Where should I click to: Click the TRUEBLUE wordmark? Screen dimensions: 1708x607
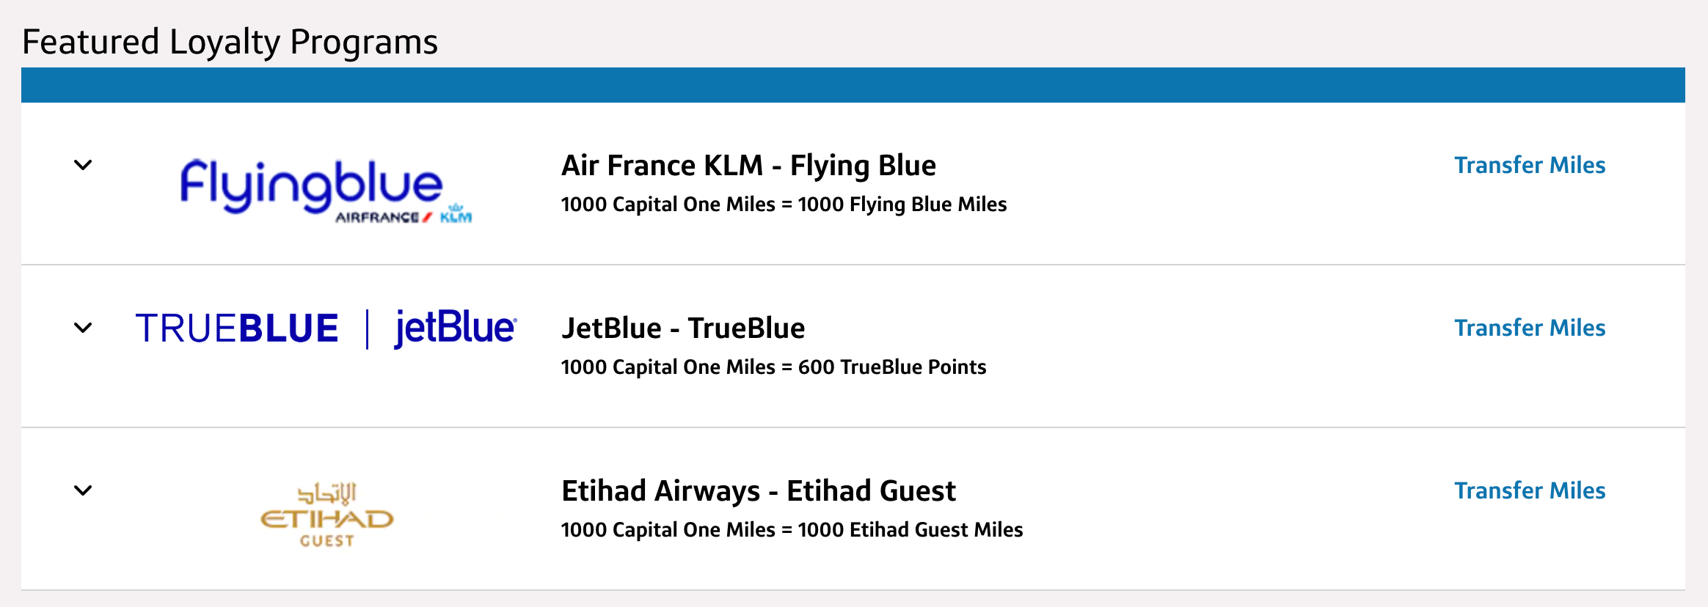237,327
